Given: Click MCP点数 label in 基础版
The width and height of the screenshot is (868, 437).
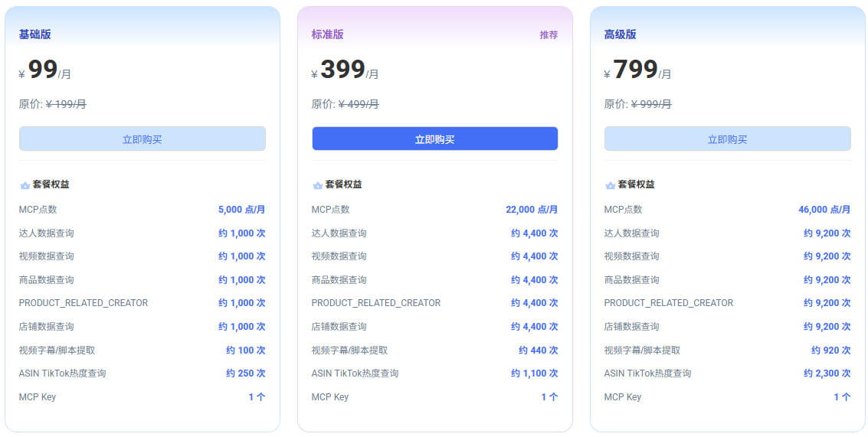Looking at the screenshot, I should tap(38, 210).
